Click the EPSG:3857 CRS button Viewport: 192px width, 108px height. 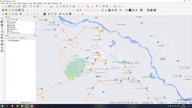click(184, 103)
